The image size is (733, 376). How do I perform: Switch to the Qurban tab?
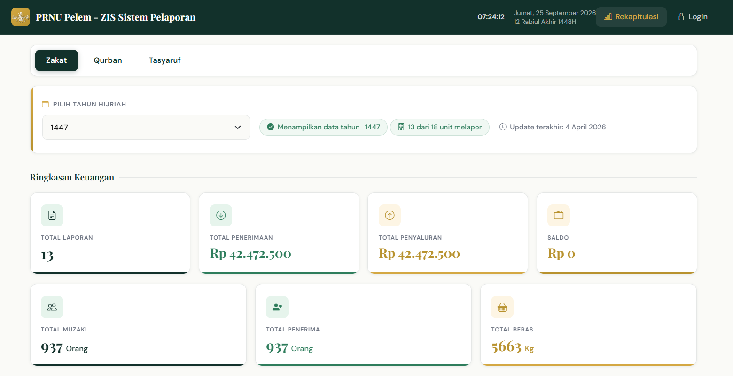tap(108, 60)
